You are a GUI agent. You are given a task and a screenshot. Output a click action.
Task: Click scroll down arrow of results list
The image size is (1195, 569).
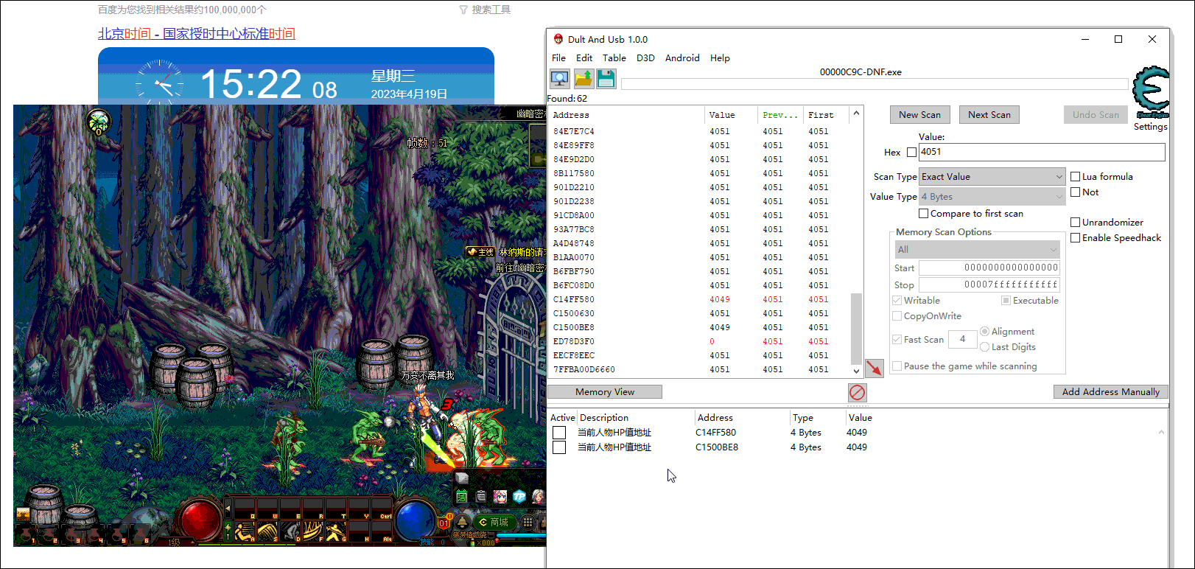tap(856, 371)
